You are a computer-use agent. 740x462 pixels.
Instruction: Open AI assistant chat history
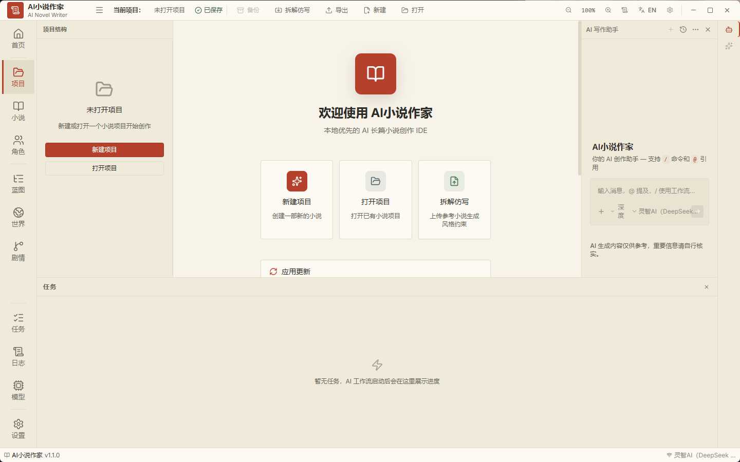[683, 30]
